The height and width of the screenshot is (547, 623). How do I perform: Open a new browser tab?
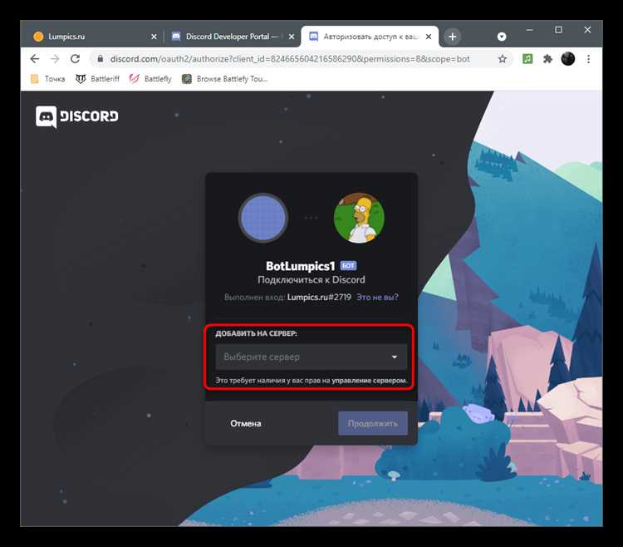[x=452, y=37]
